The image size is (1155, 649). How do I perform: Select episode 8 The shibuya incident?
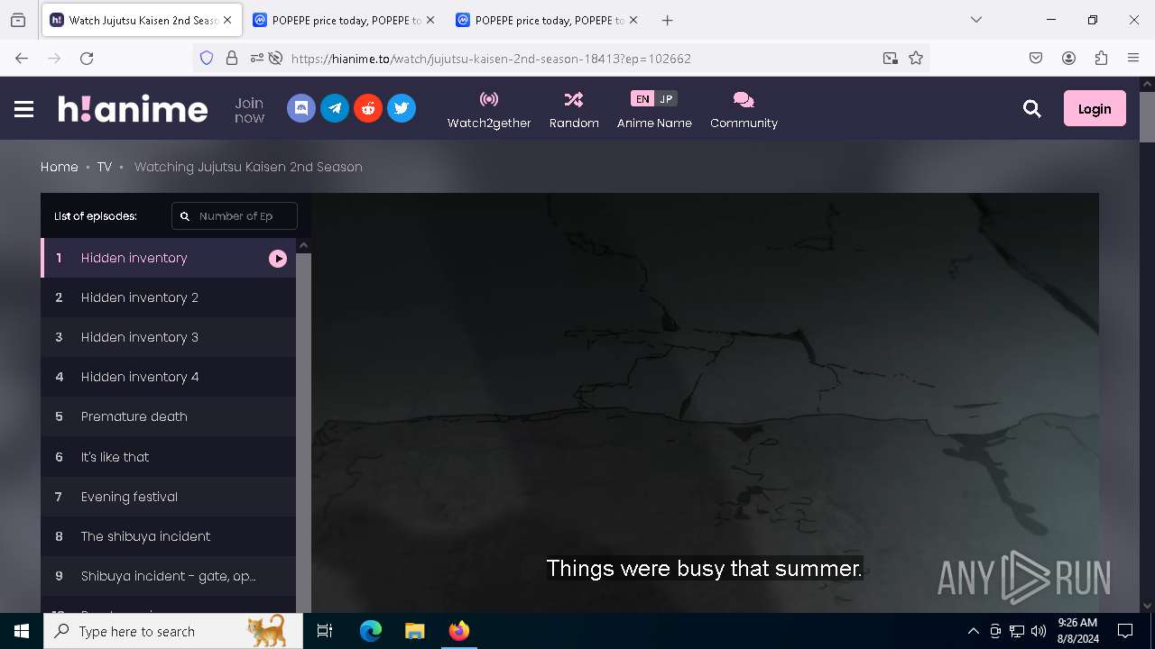tap(168, 536)
